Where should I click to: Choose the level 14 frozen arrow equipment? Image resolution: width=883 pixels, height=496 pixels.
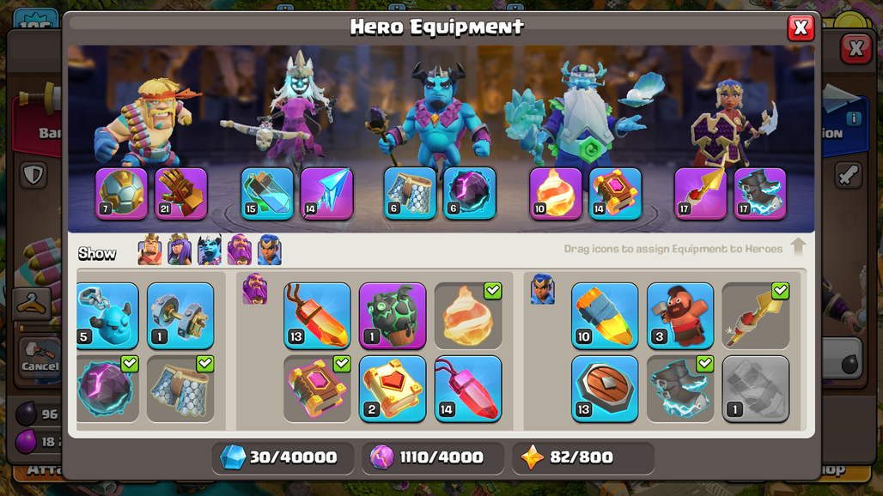(x=326, y=194)
